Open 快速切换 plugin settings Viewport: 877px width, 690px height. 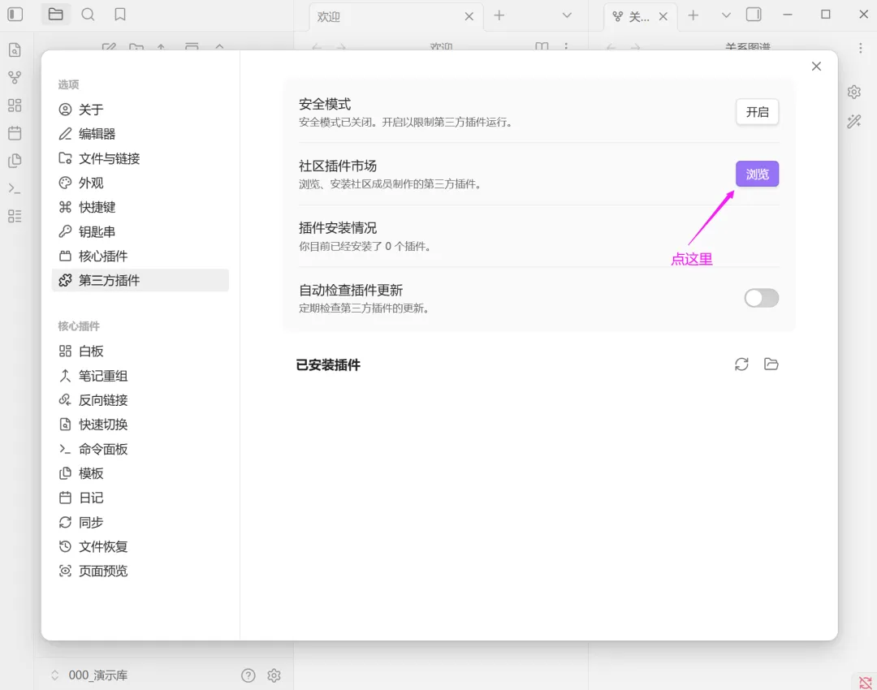[x=140, y=425]
